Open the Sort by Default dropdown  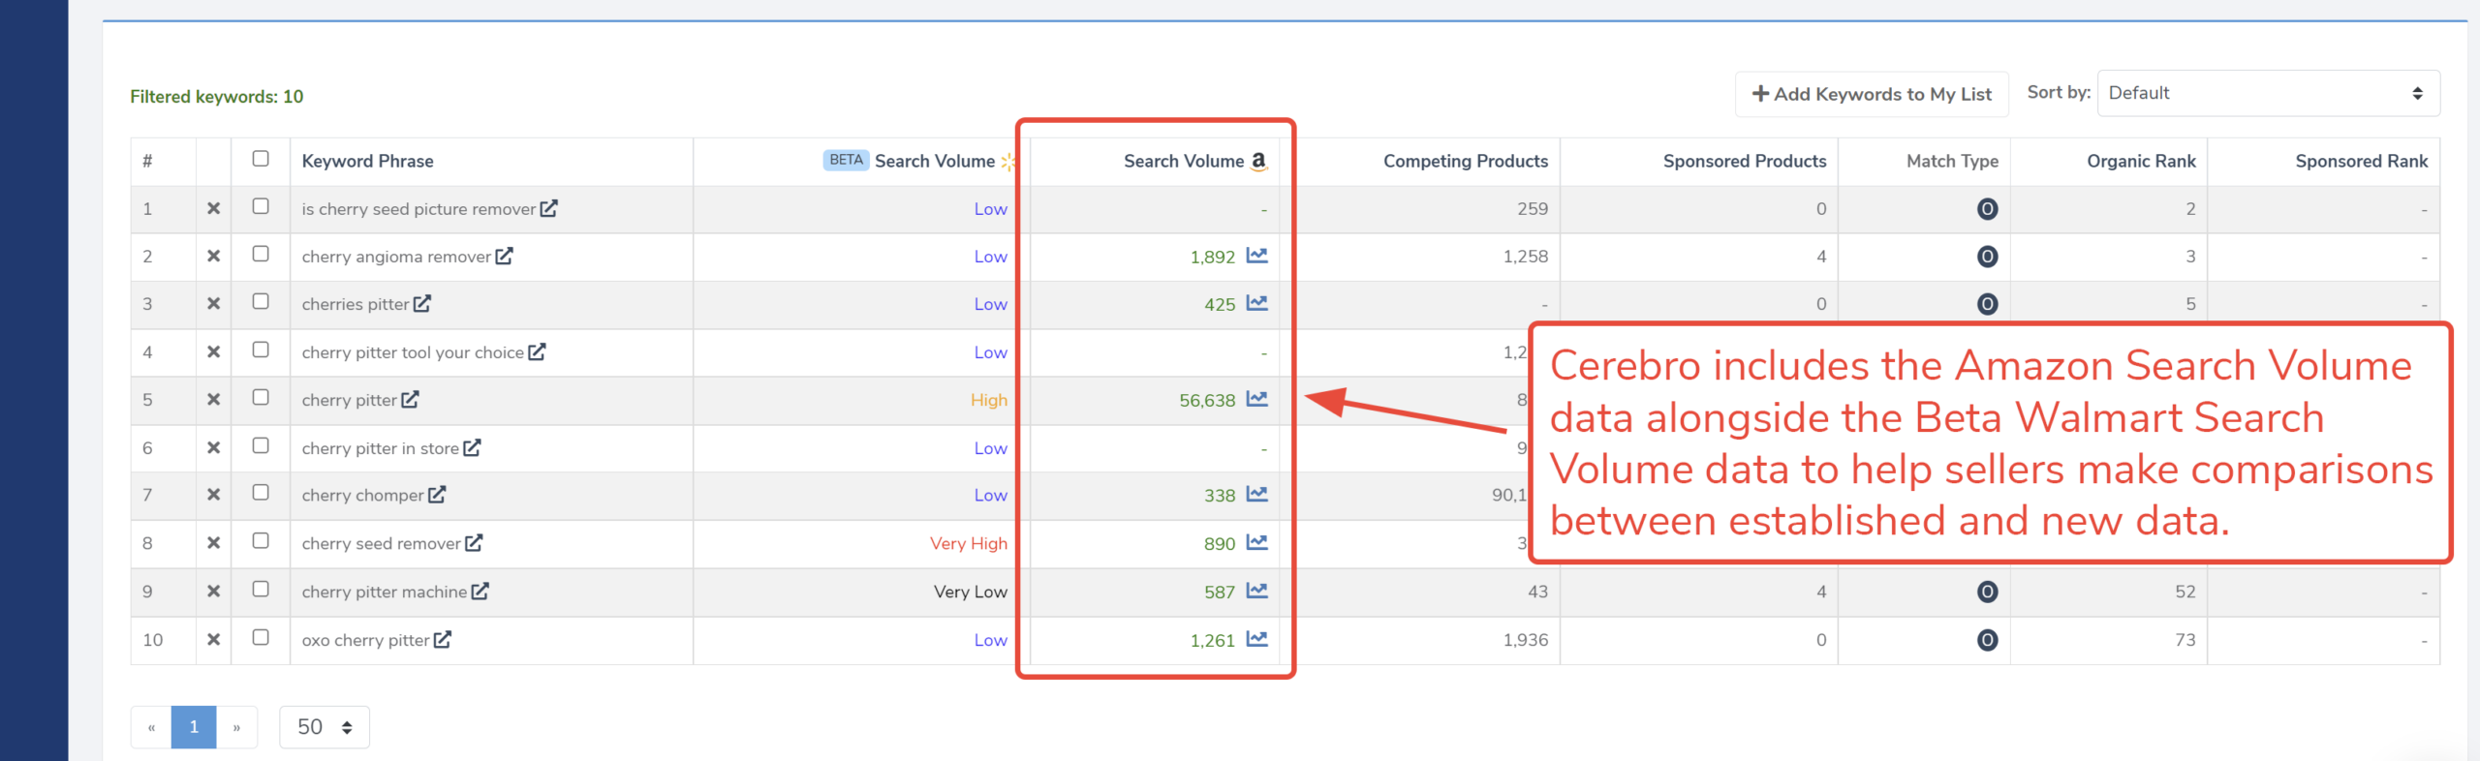click(x=2267, y=93)
